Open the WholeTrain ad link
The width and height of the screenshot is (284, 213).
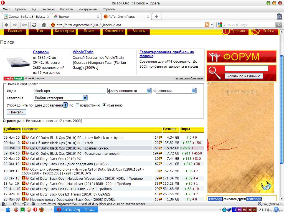(x=83, y=52)
